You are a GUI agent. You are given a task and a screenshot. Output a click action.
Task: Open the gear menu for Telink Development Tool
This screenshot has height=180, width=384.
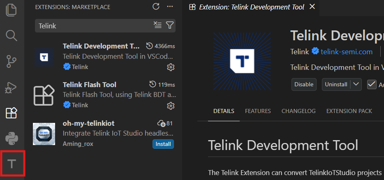point(171,67)
